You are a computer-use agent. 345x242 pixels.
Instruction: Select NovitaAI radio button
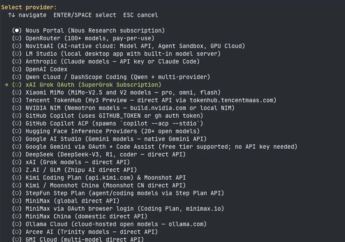click(x=17, y=46)
